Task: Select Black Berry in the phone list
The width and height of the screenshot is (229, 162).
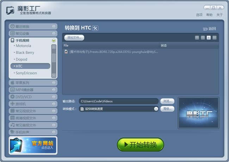Action: point(25,53)
